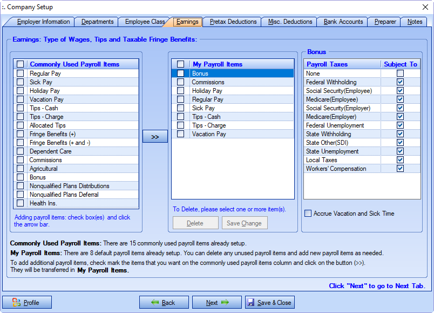
Task: Check the Regular Pay commonly used item
Action: (x=21, y=74)
